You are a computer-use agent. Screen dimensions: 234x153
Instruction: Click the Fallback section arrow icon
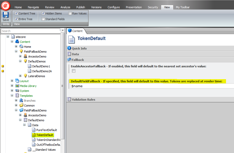click(69, 60)
